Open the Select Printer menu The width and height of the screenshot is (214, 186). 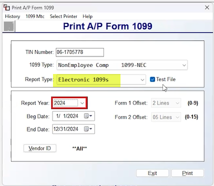[63, 16]
